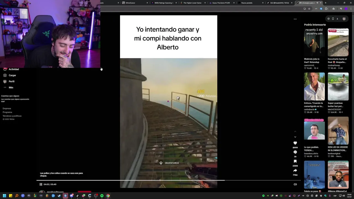Visit the basadeza.shirts account link
Viewport: 354px width, 199px height.
(x=311, y=153)
